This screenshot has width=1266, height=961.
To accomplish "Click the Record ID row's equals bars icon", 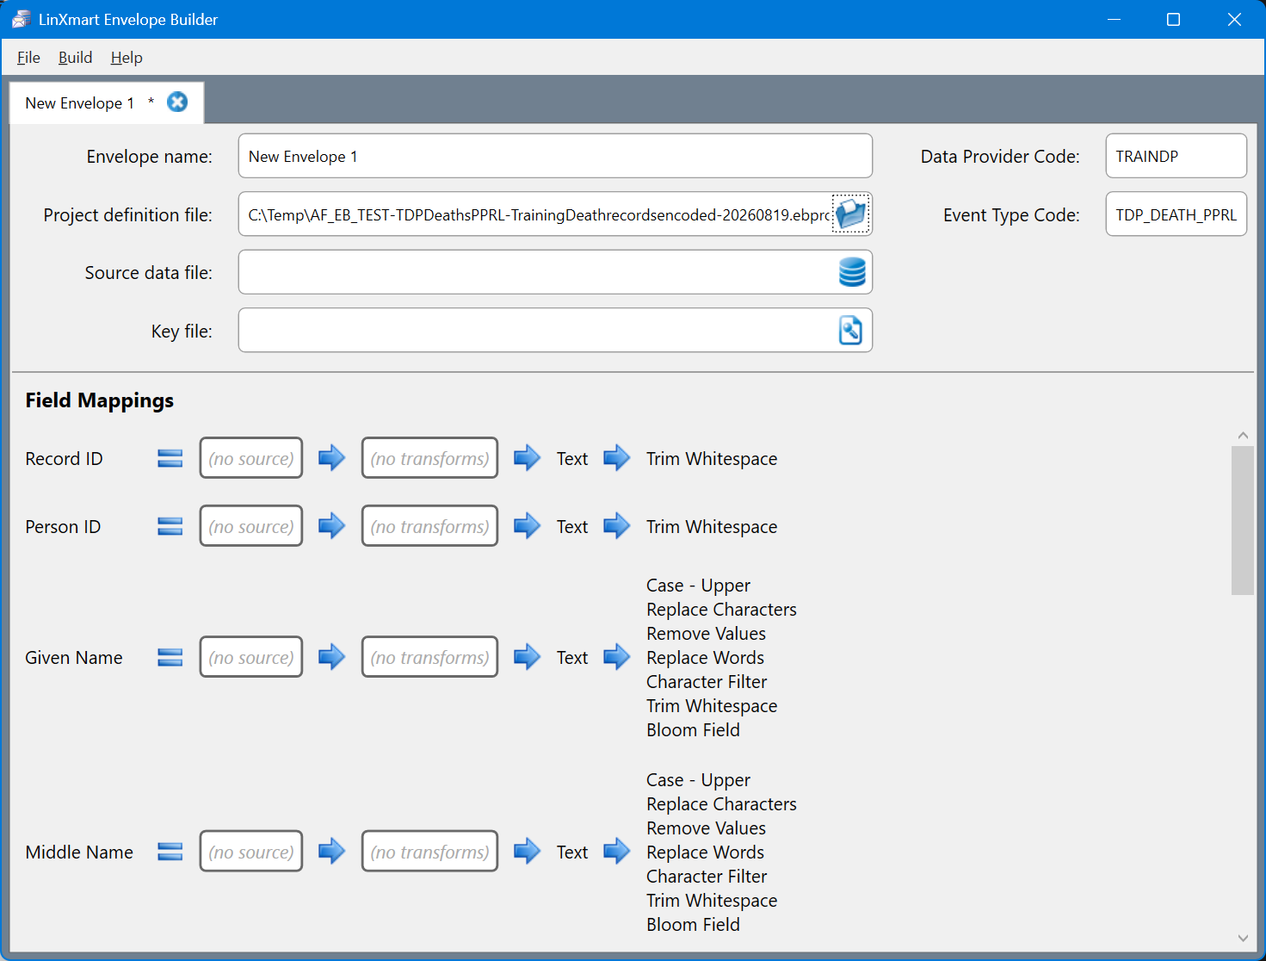I will (x=170, y=459).
